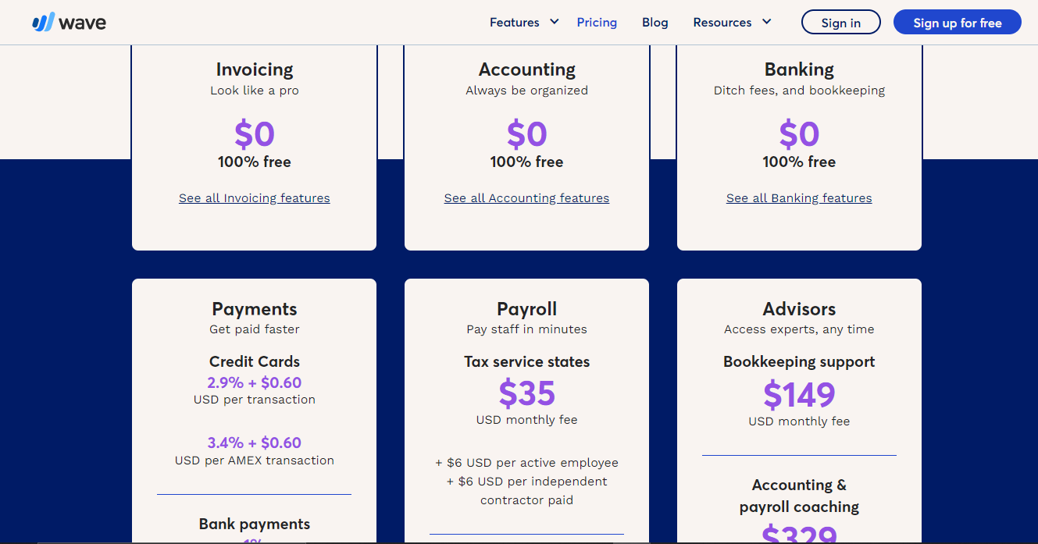This screenshot has height=544, width=1038.
Task: Expand the Resources dropdown chevron
Action: coord(766,22)
